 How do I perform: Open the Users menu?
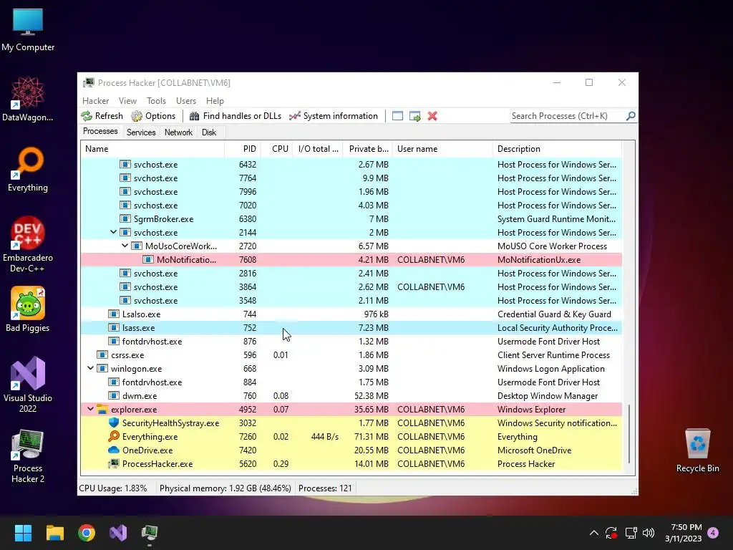tap(185, 100)
